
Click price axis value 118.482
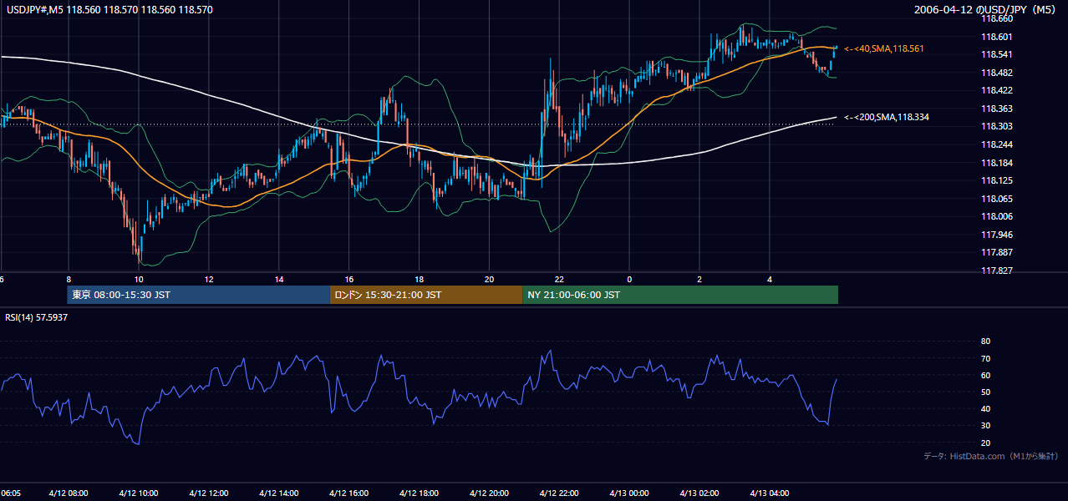point(996,73)
